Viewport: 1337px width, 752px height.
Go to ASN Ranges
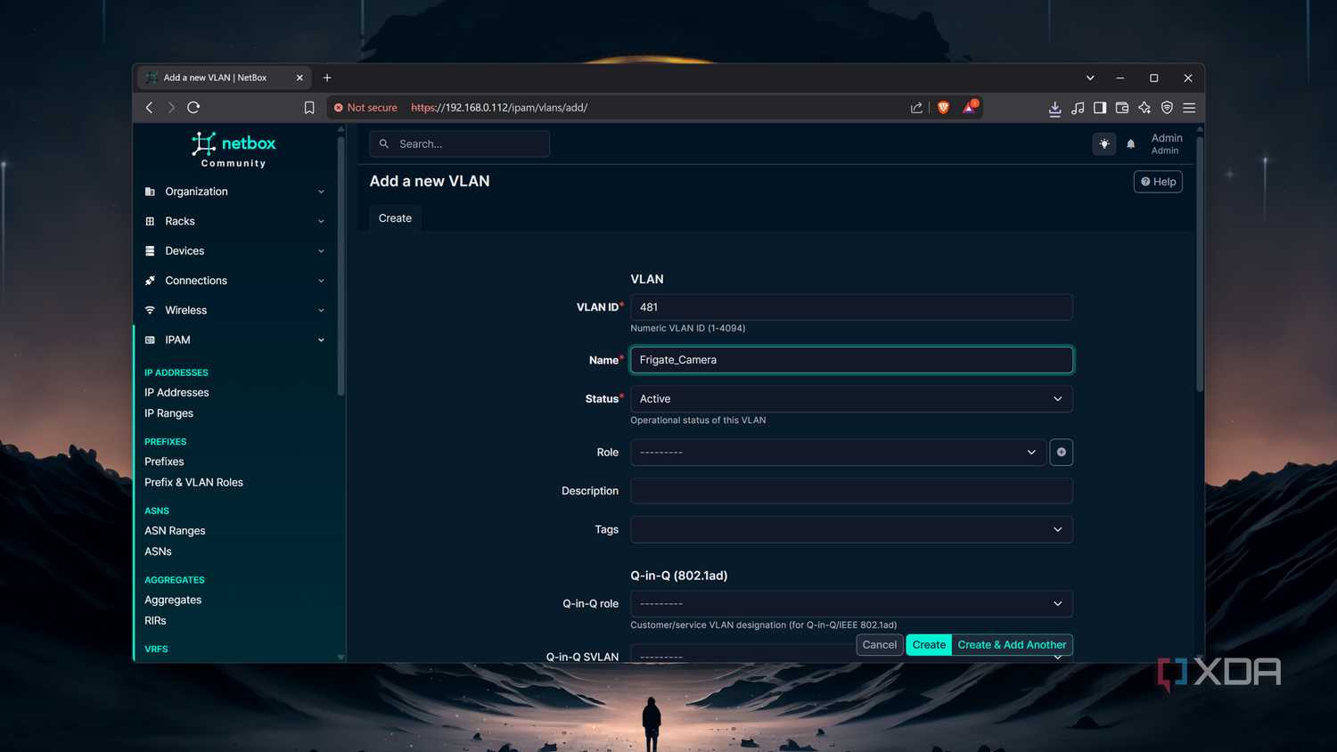tap(175, 531)
